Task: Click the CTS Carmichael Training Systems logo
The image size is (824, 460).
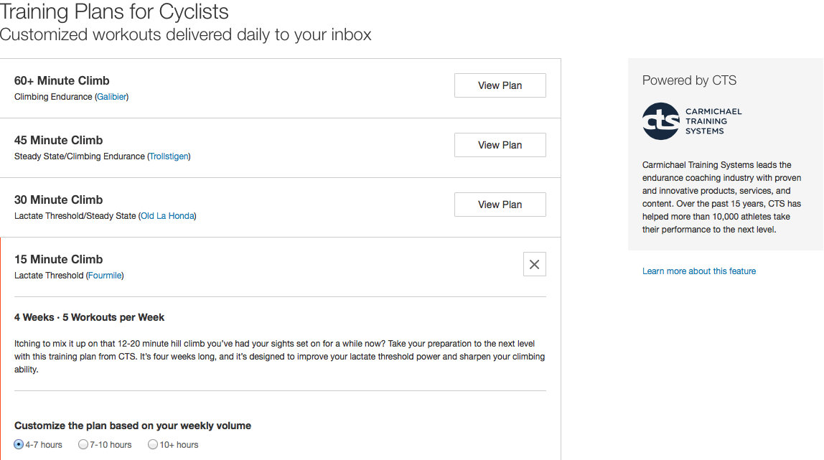Action: click(691, 121)
